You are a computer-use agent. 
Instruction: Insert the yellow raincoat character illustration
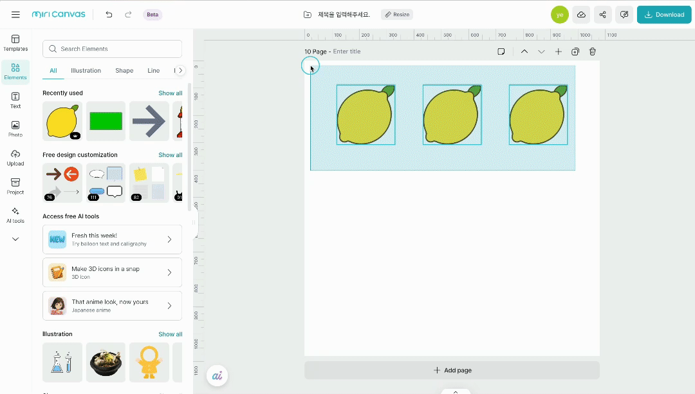149,362
